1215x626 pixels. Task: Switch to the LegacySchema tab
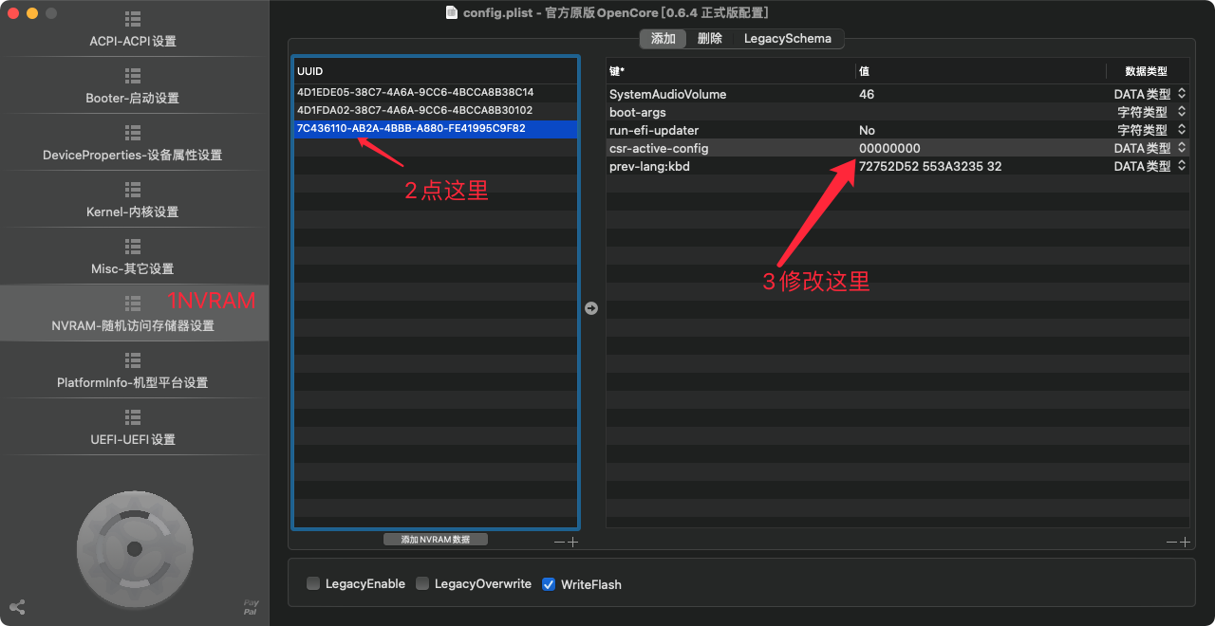[x=788, y=39]
